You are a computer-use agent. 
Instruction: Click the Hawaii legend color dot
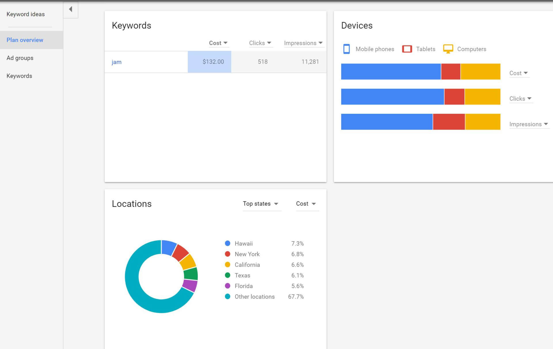pos(228,243)
